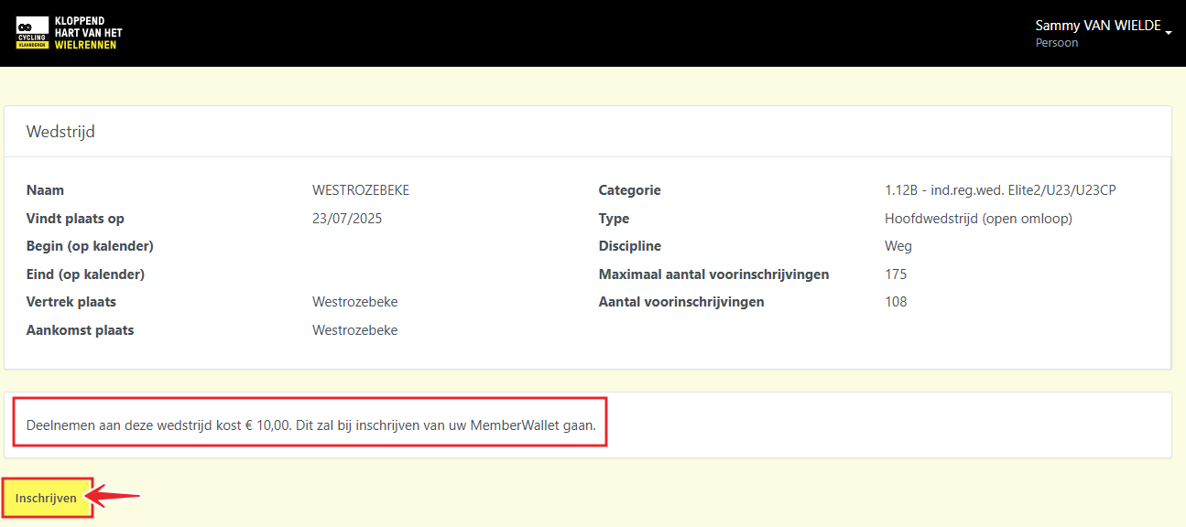Click the Aankomst plaats value Westrozebeke
The height and width of the screenshot is (527, 1186).
click(x=355, y=330)
